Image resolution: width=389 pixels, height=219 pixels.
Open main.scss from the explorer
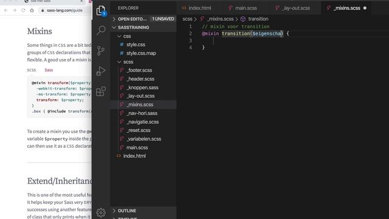[x=137, y=147]
